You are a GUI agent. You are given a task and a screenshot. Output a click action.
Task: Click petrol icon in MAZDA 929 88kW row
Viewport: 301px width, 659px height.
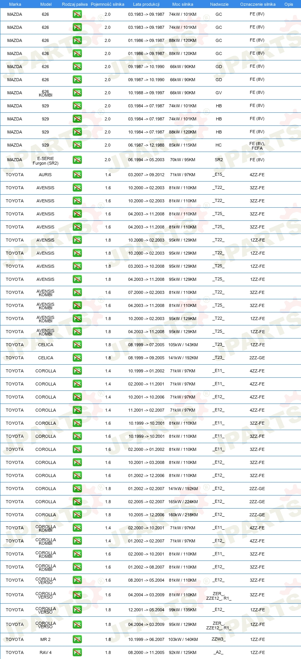77,132
